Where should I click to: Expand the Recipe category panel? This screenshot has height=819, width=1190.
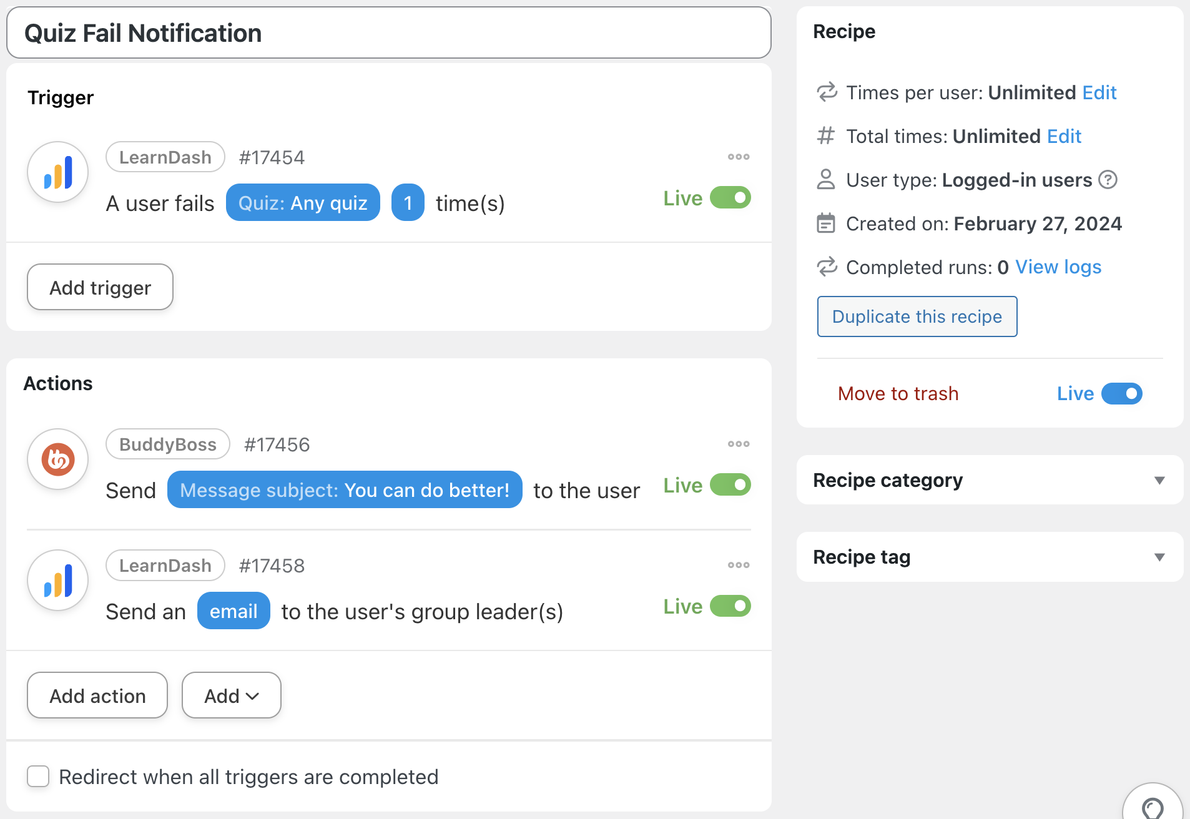tap(1159, 480)
